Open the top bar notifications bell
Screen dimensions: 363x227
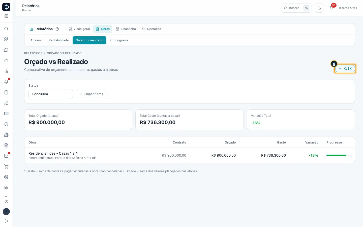pyautogui.click(x=331, y=8)
